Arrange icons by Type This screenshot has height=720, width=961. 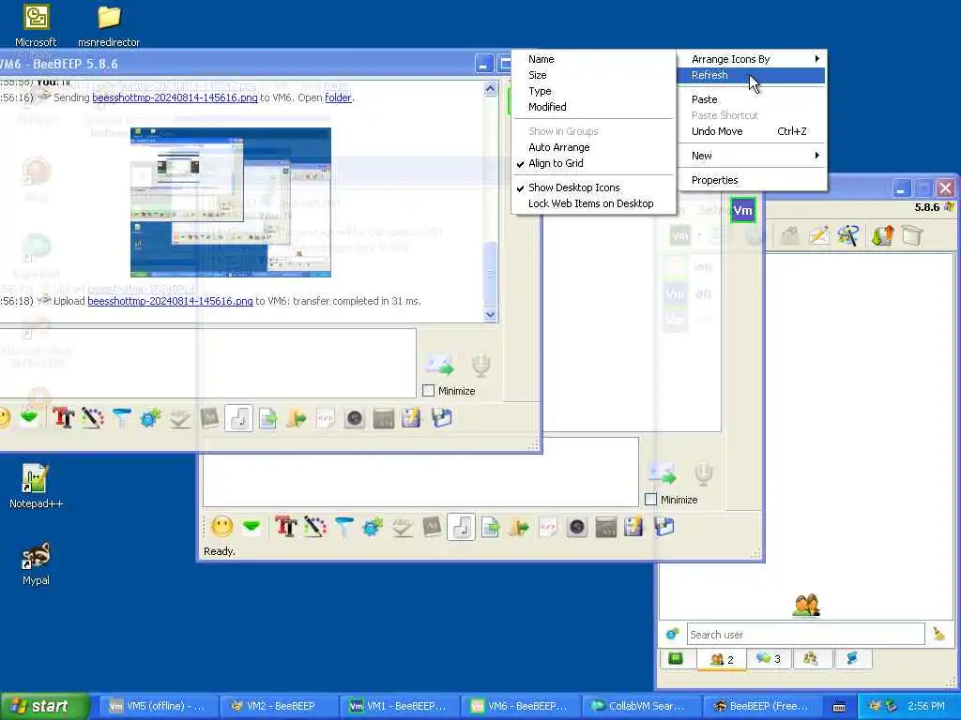[593, 91]
